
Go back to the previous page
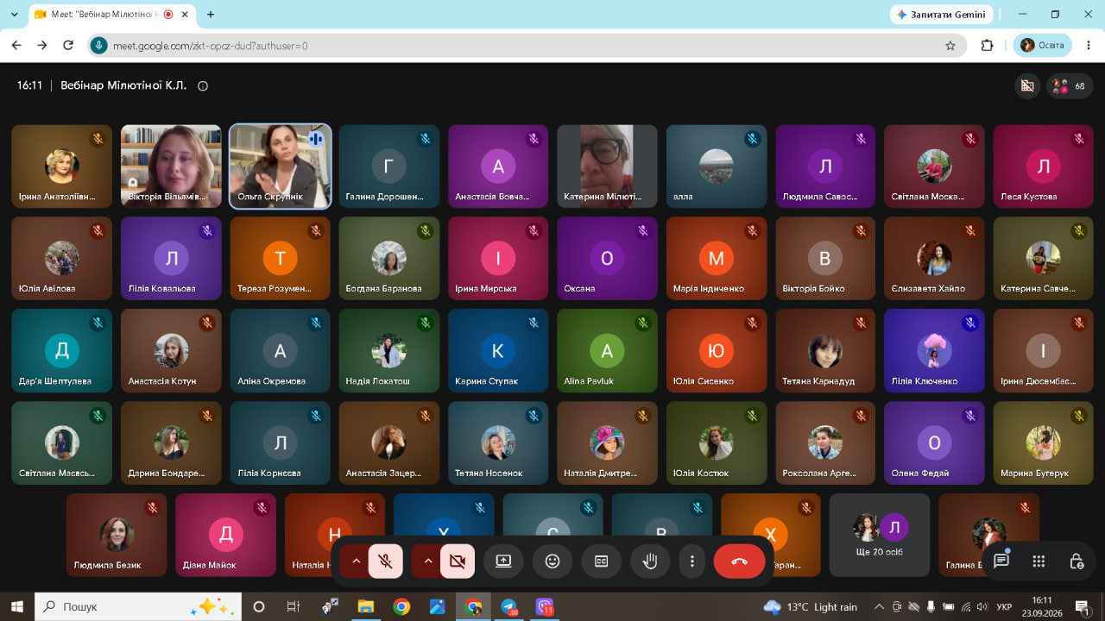(16, 46)
